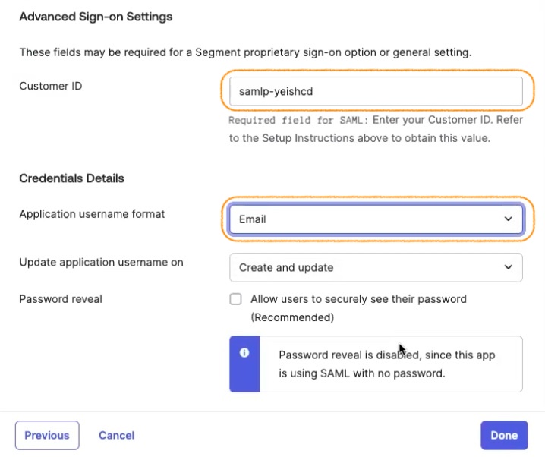
Task: Click the Advanced Sign-on Settings heading
Action: click(x=96, y=17)
